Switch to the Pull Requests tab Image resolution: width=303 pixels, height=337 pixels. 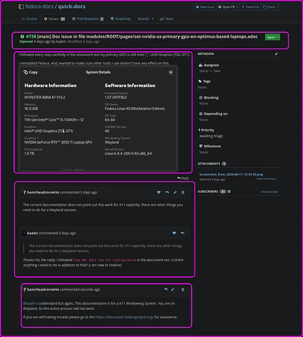pos(88,19)
